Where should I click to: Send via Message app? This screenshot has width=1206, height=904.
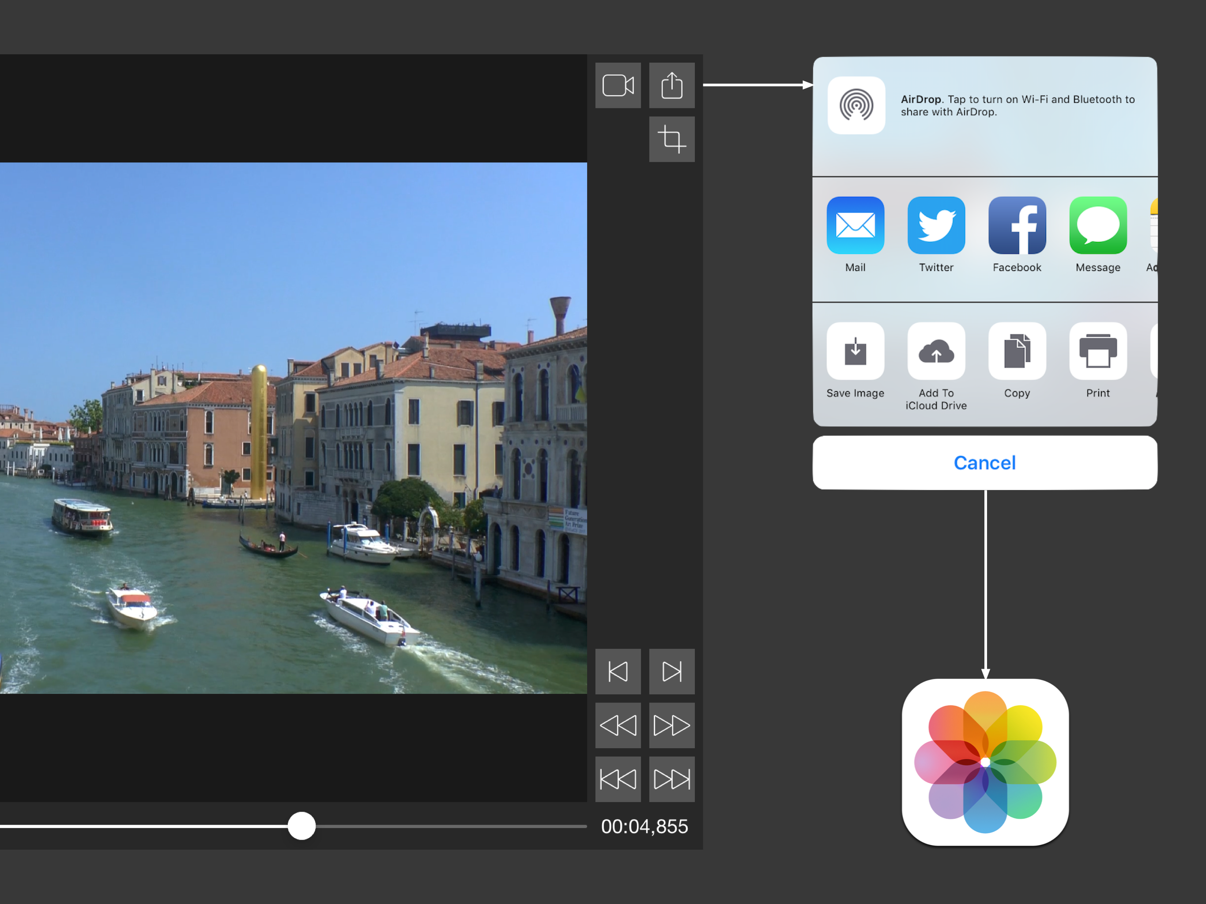pos(1097,225)
